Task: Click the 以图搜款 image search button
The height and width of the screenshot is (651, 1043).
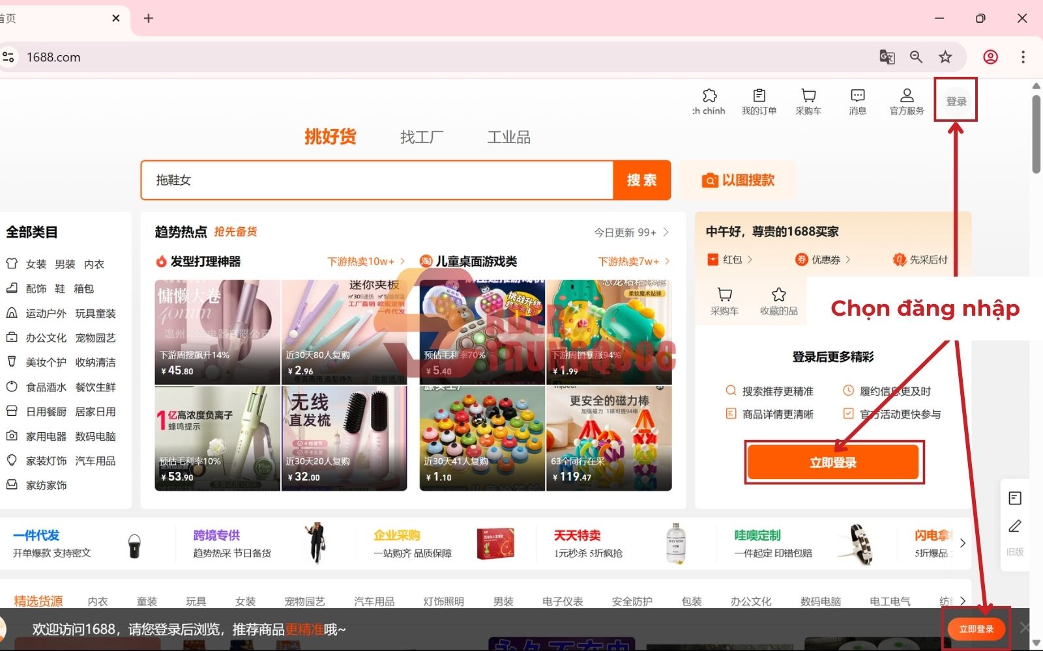Action: pyautogui.click(x=738, y=180)
